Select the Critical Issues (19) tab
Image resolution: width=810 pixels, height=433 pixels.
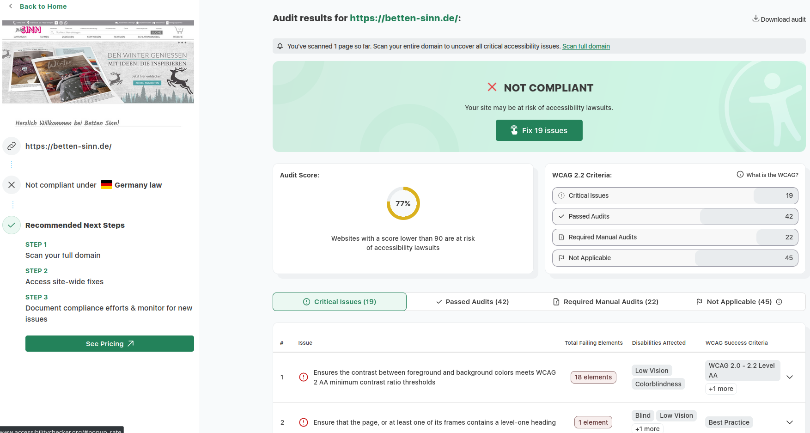tap(340, 302)
